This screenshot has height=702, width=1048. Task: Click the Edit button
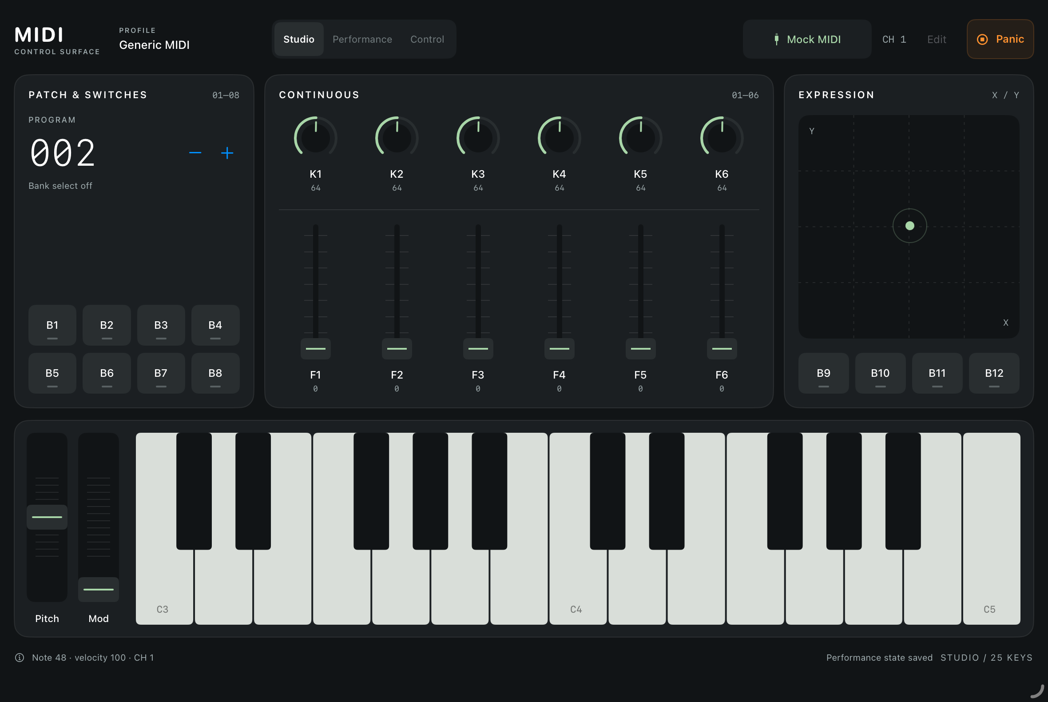tap(936, 40)
